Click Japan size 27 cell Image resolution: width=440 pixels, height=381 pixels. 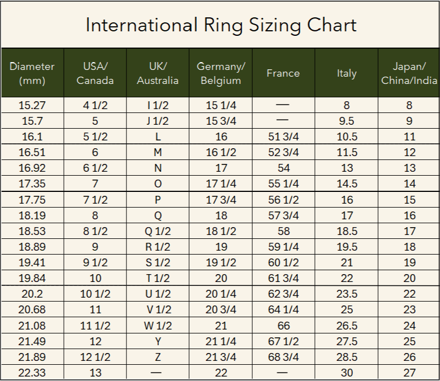pos(409,373)
